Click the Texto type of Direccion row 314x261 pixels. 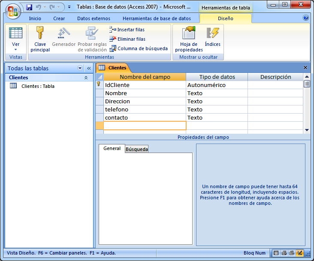[x=217, y=101]
